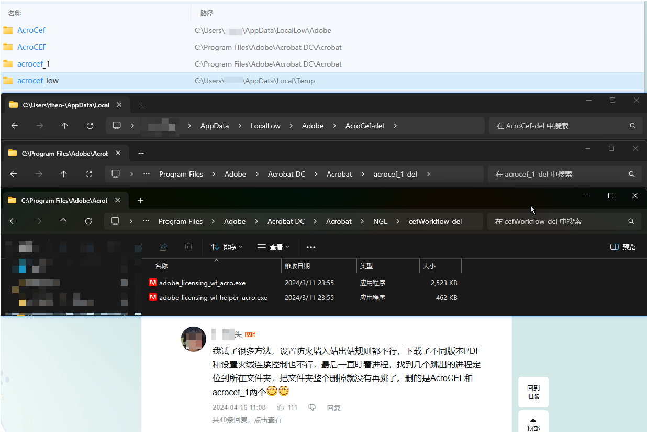Go up one level in cefWorkflow-del window
647x434 pixels.
[x=63, y=221]
